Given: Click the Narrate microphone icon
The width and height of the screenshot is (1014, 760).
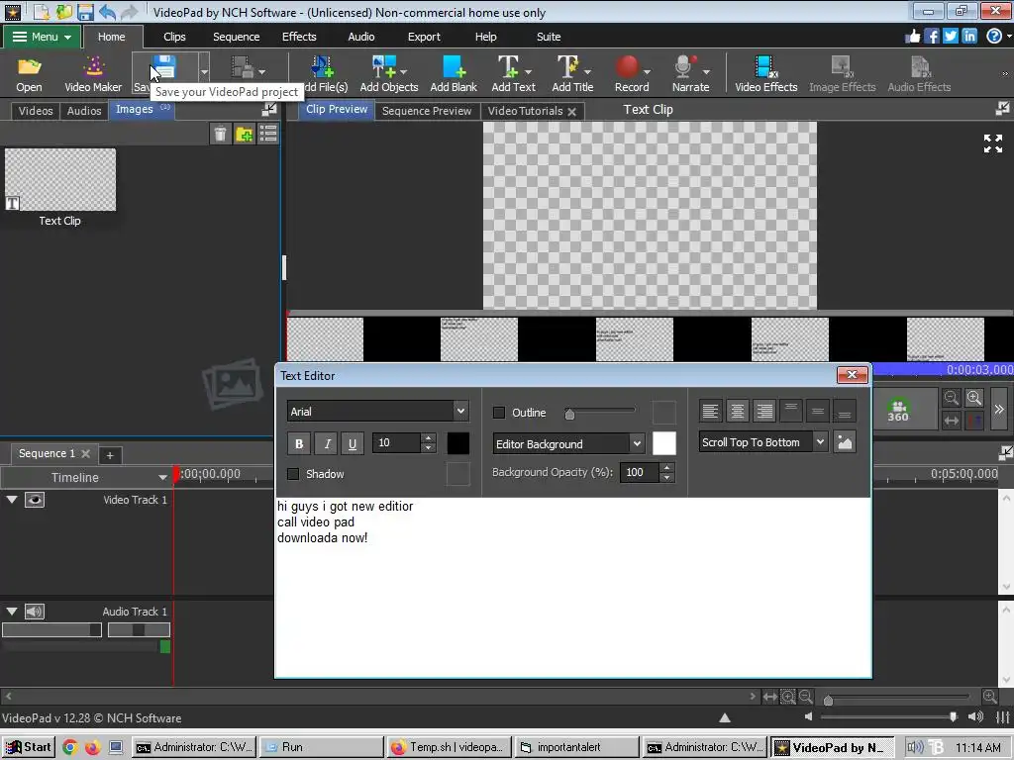Looking at the screenshot, I should coord(685,68).
